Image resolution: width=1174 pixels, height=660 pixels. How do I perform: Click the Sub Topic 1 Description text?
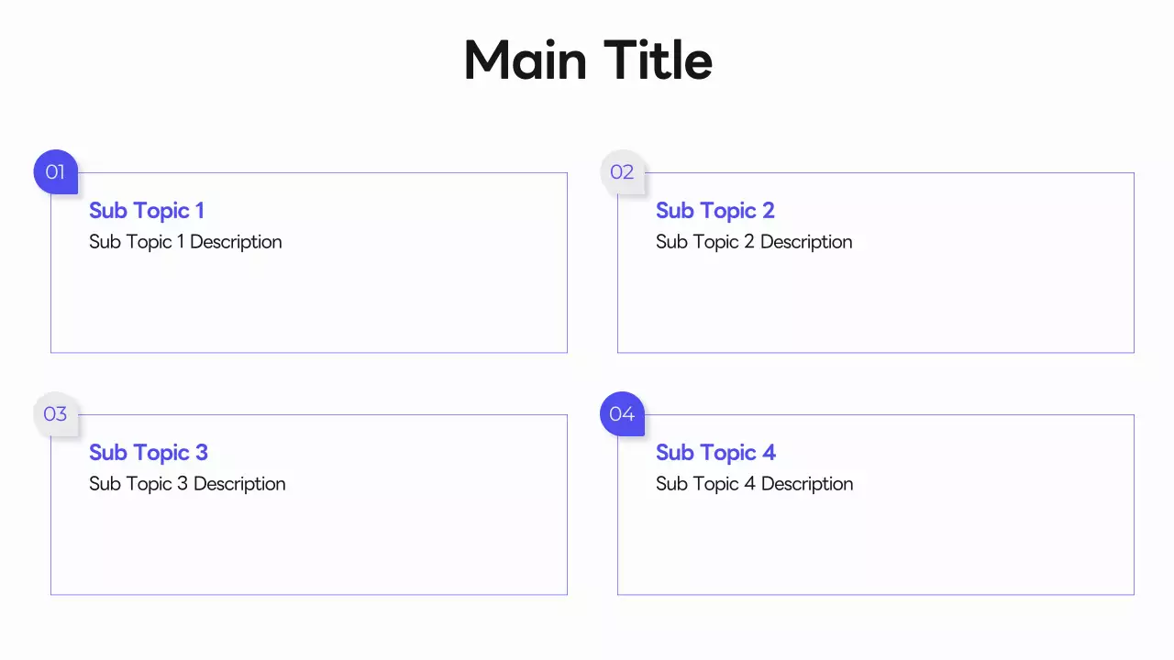pos(185,242)
